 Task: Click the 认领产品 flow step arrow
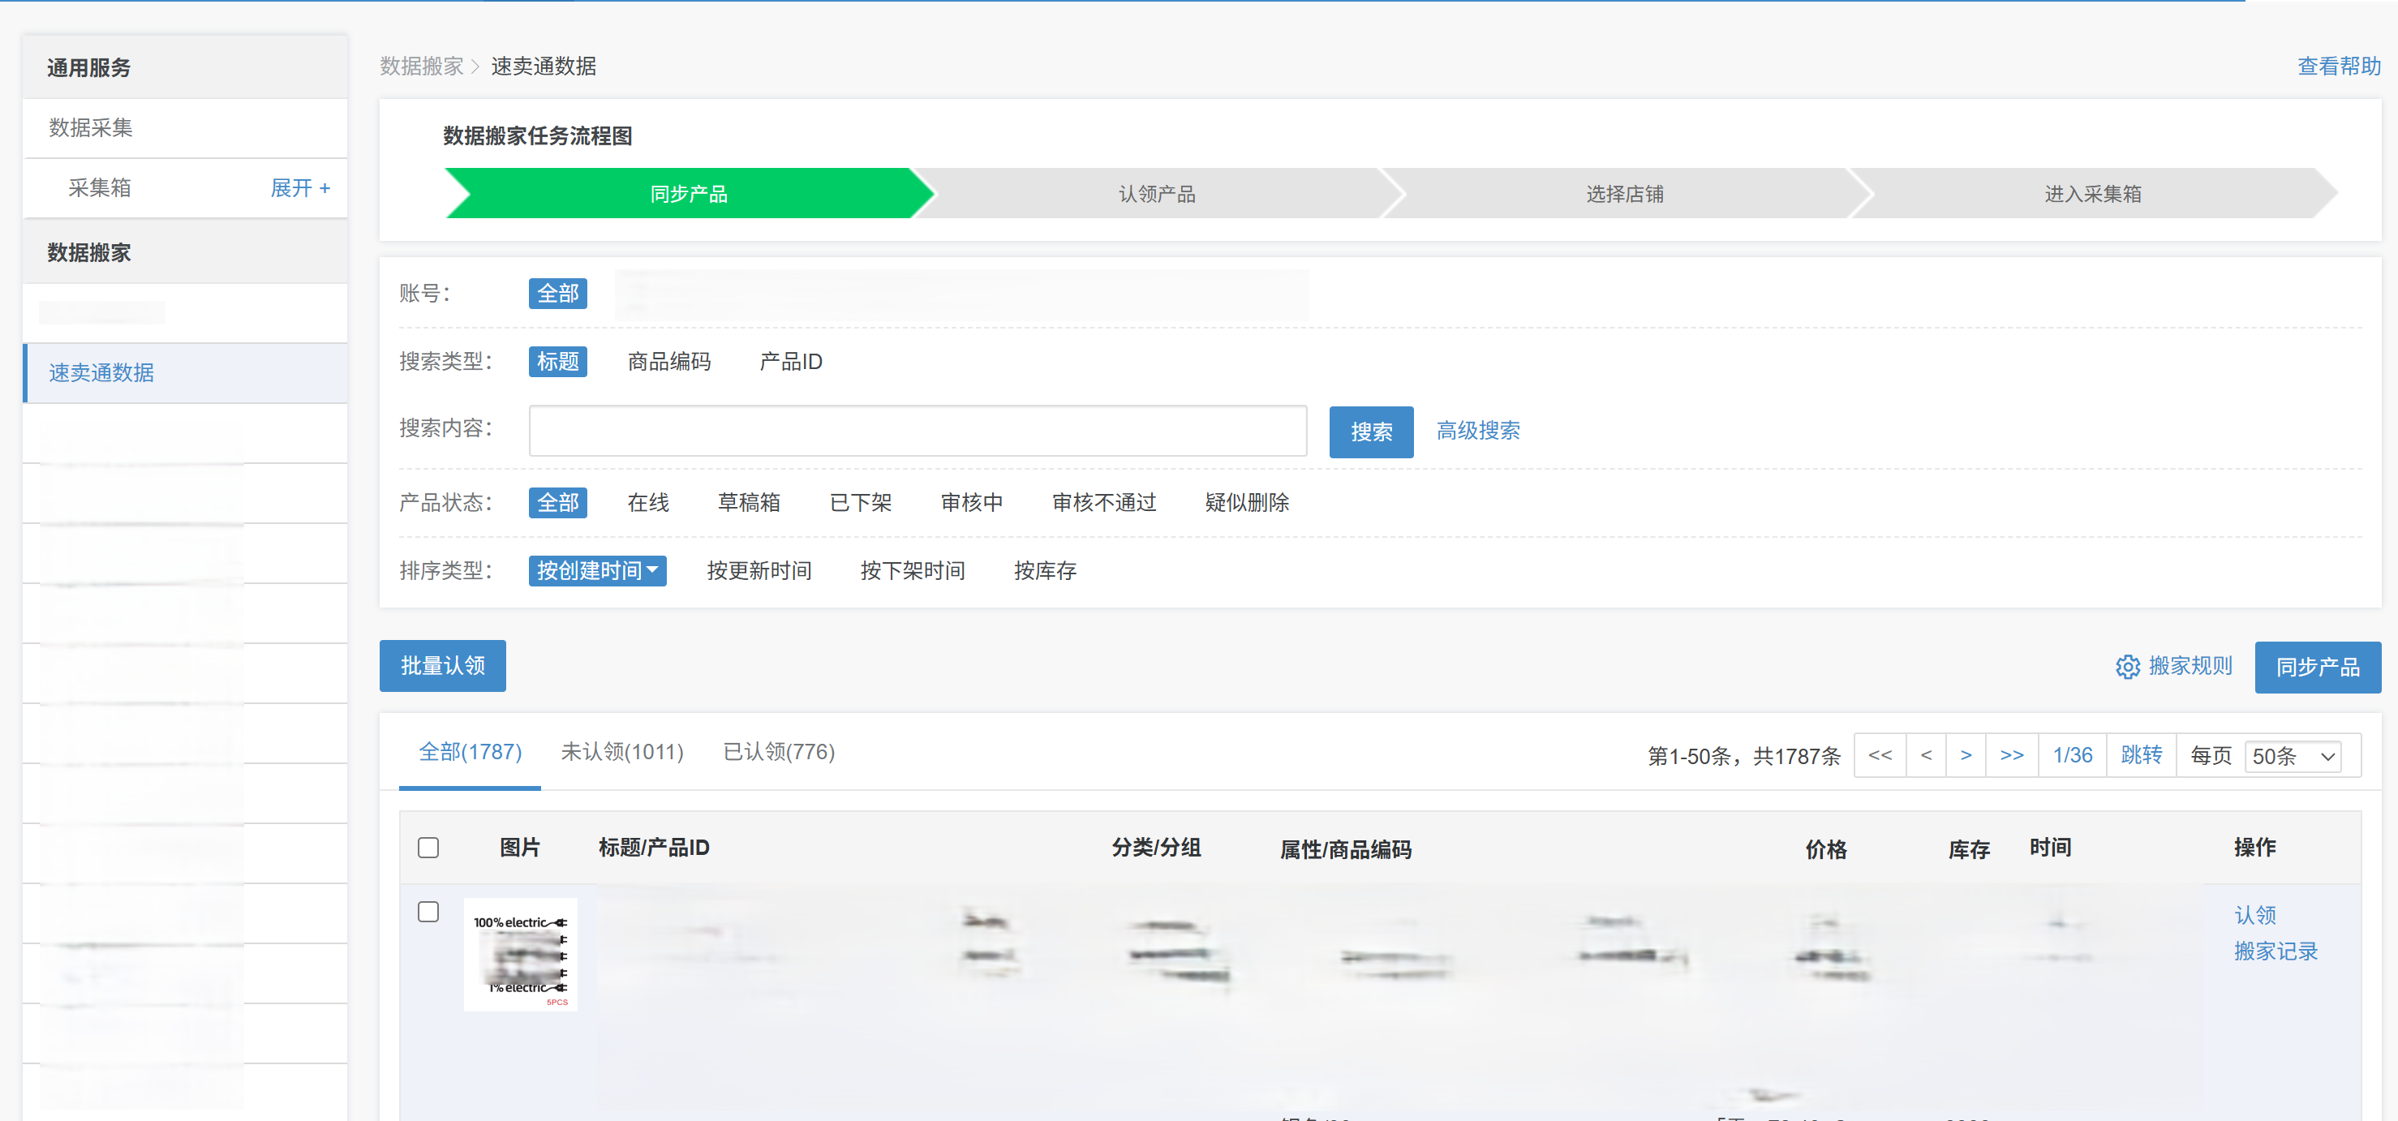[x=1155, y=194]
